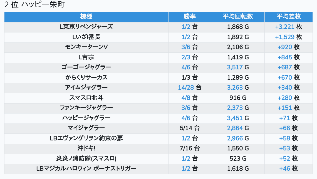
Task: Click the 4/8 link for スマスロ北斗
Action: coord(186,98)
